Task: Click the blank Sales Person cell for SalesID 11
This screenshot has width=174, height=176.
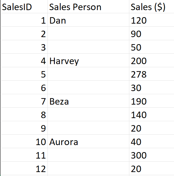Action: pos(88,155)
